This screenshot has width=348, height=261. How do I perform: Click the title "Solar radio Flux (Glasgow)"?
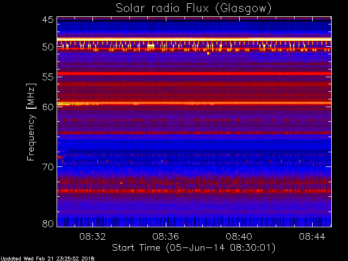[x=194, y=9]
